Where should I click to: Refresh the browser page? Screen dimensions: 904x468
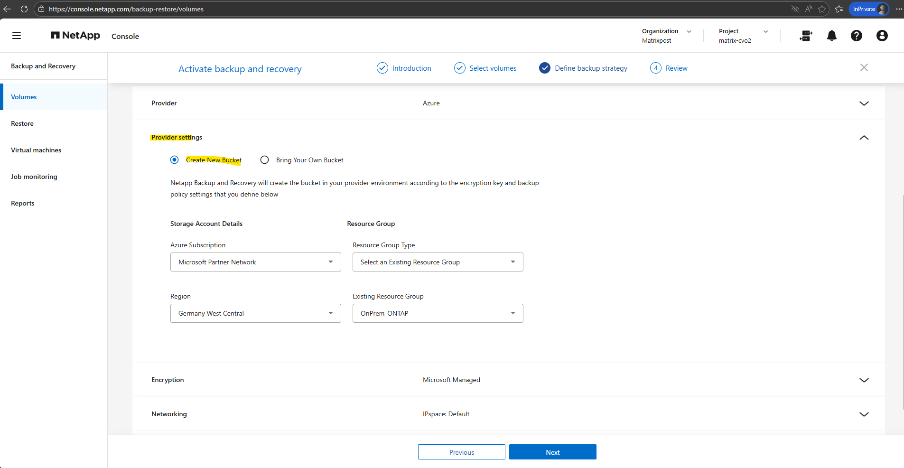coord(24,9)
